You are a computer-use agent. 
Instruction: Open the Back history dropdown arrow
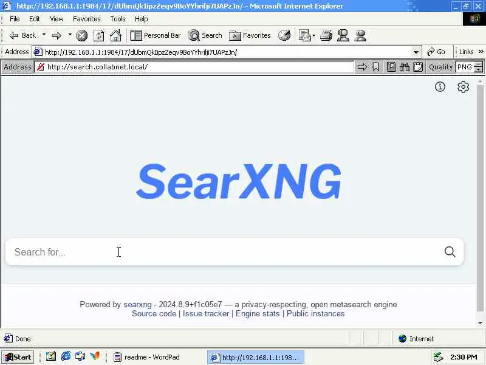[x=44, y=35]
